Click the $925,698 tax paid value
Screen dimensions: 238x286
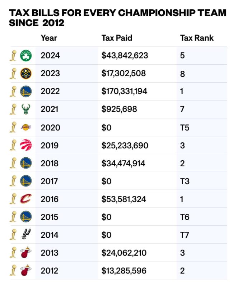click(119, 109)
